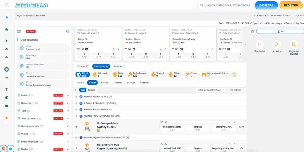This screenshot has height=152, width=304.
Task: Switch to Próximamente tab
Action: pyautogui.click(x=101, y=66)
